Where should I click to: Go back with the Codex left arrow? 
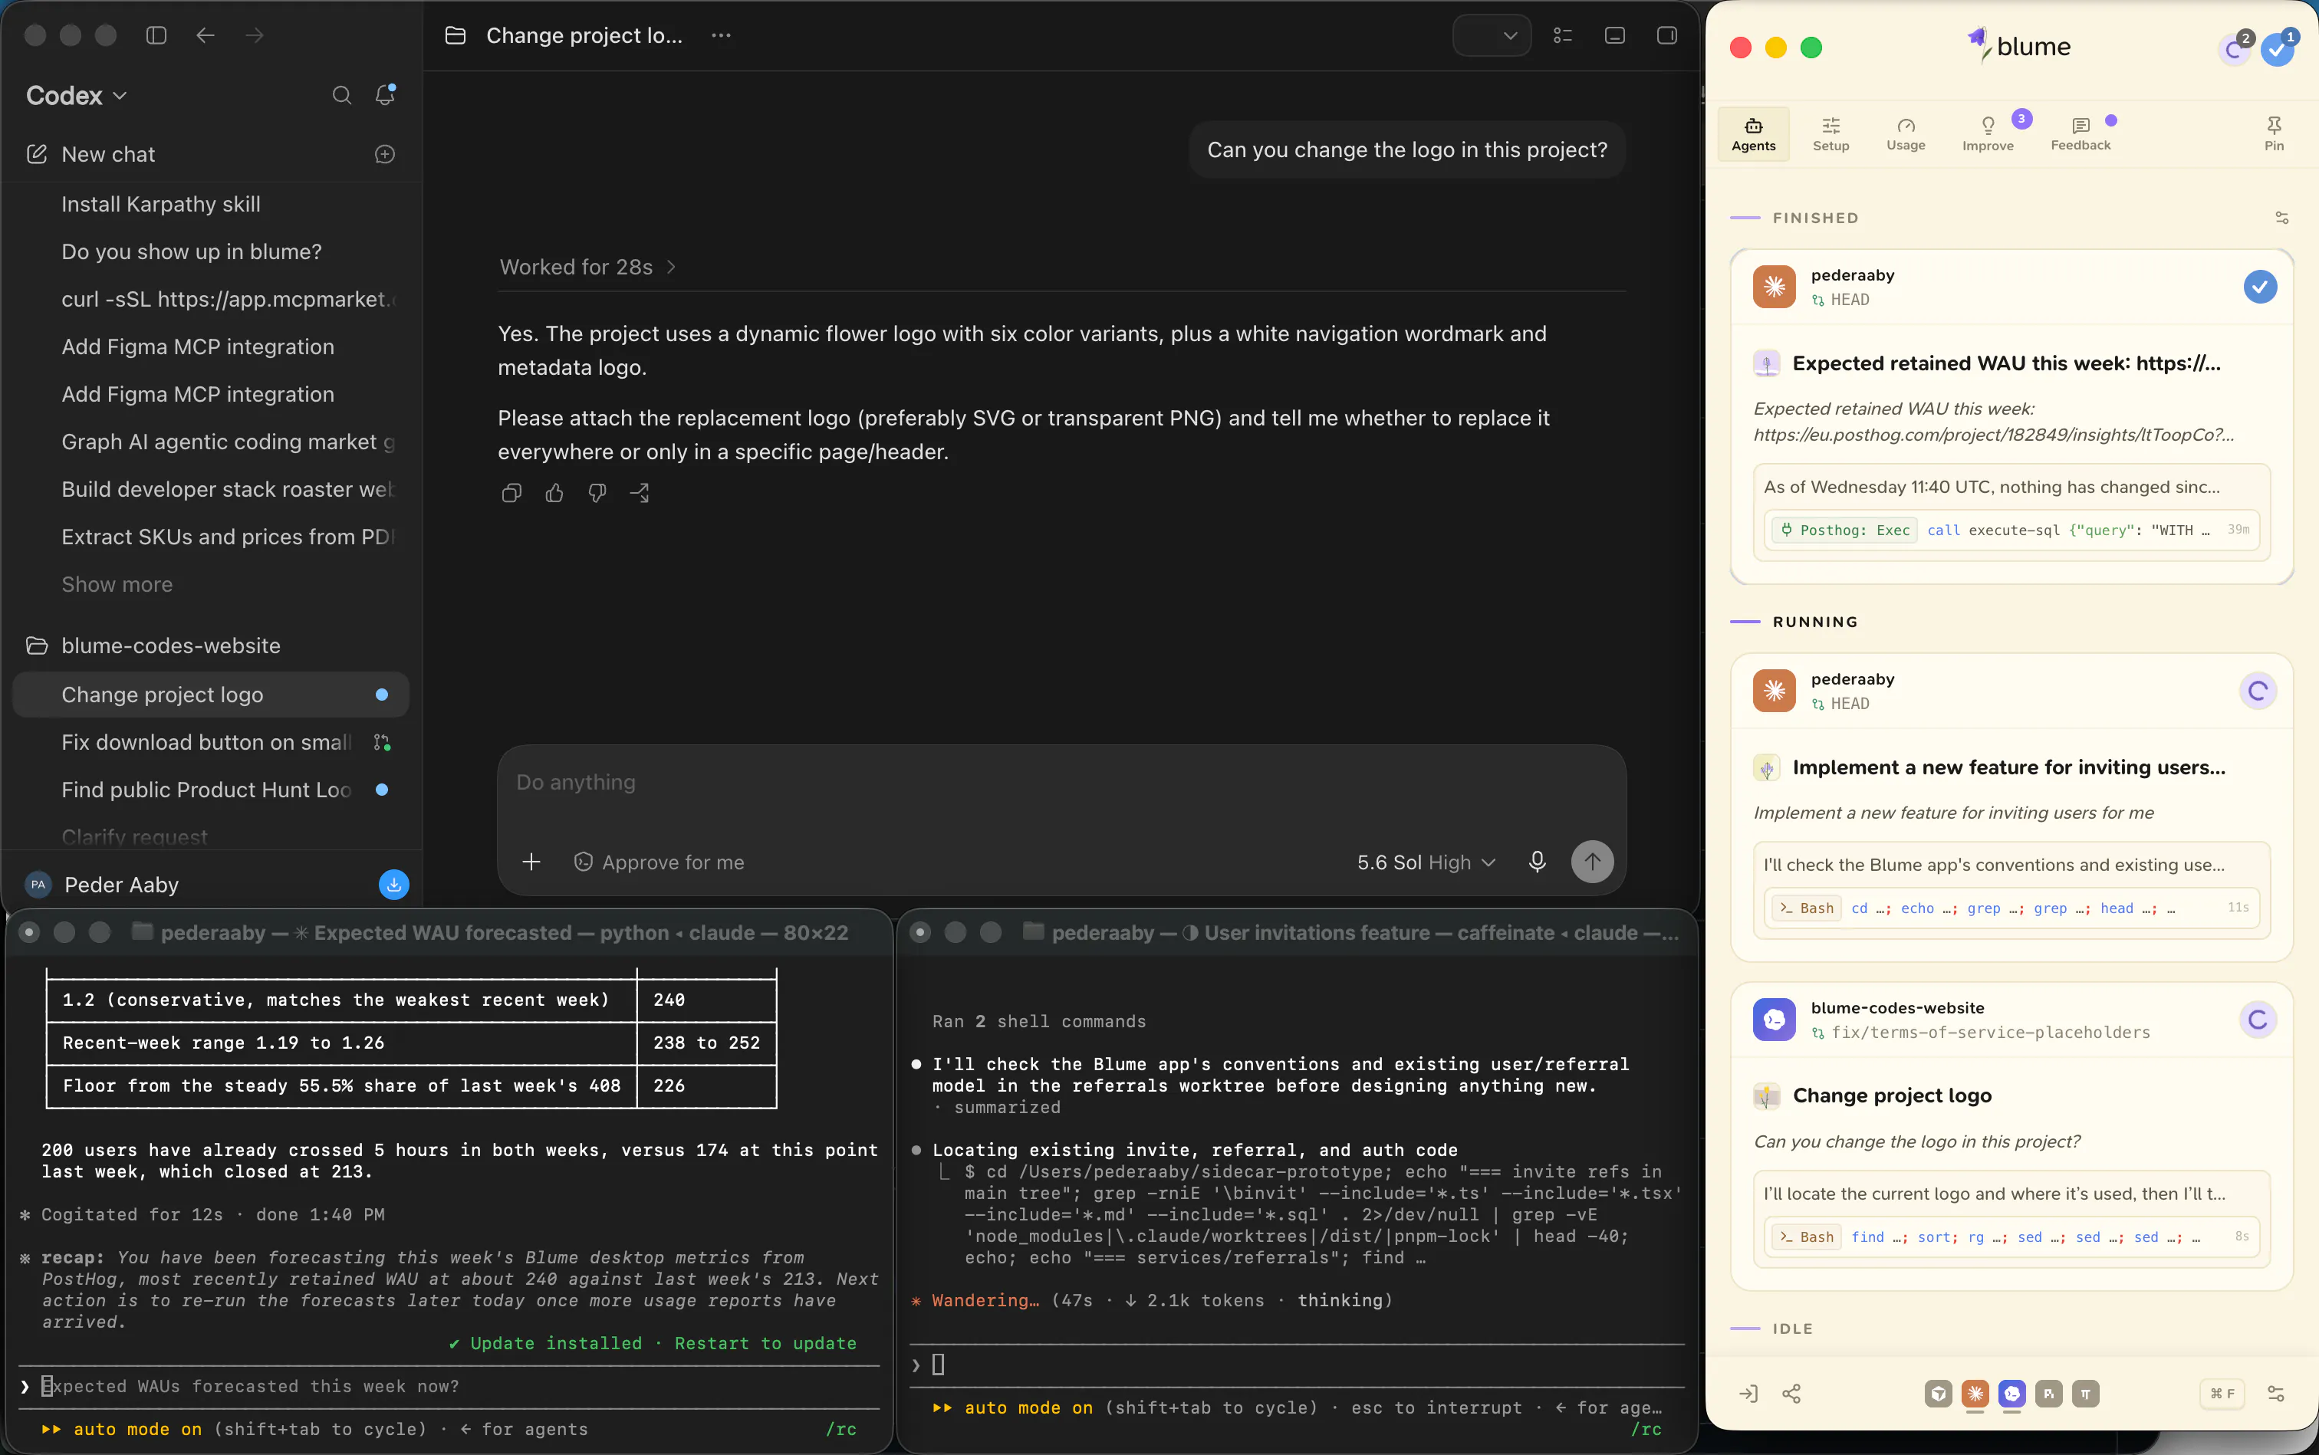[205, 35]
